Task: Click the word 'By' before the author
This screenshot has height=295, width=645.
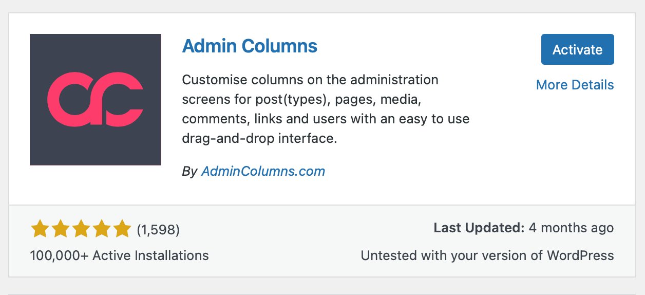Action: (x=189, y=171)
